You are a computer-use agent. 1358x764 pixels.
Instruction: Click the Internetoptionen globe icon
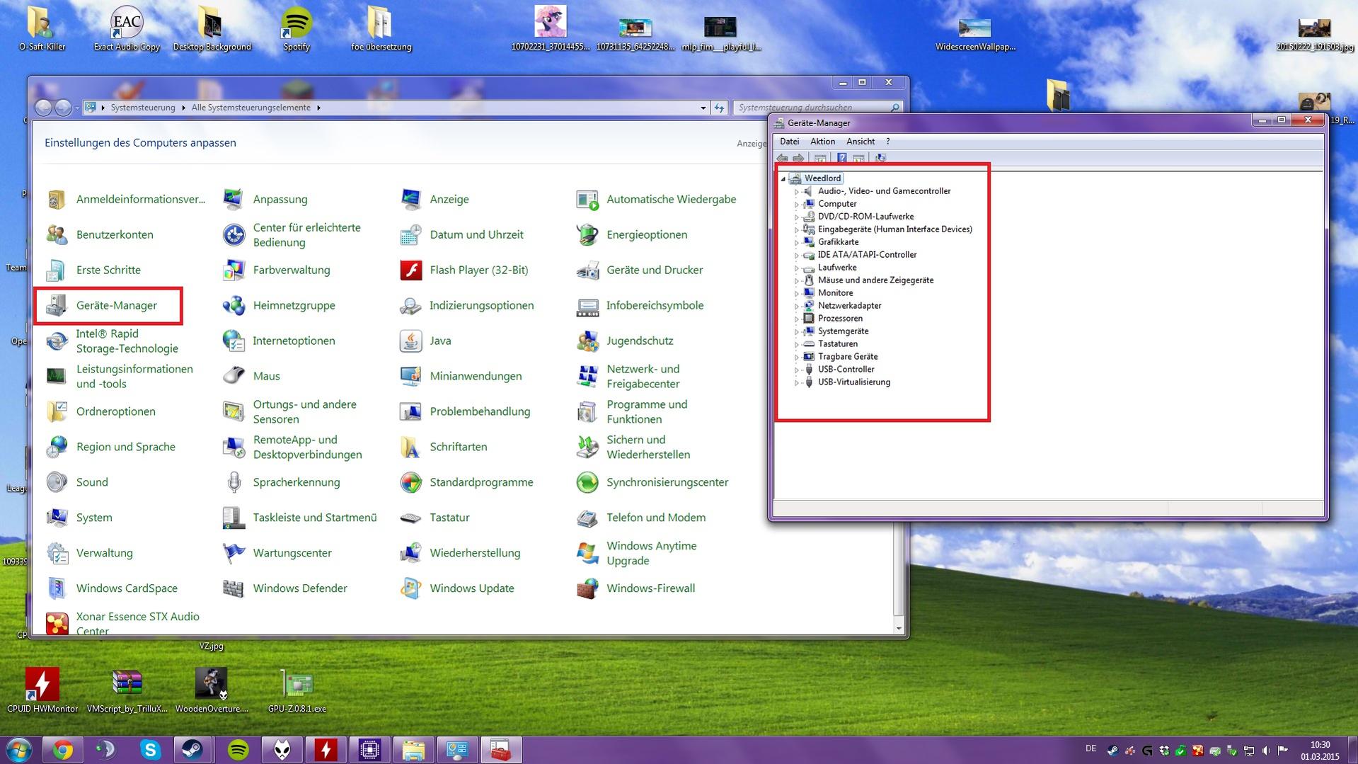234,341
